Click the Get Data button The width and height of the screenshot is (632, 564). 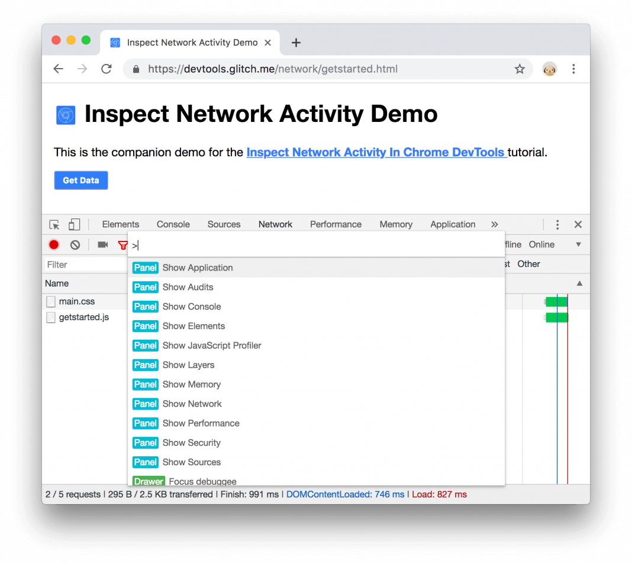coord(80,180)
